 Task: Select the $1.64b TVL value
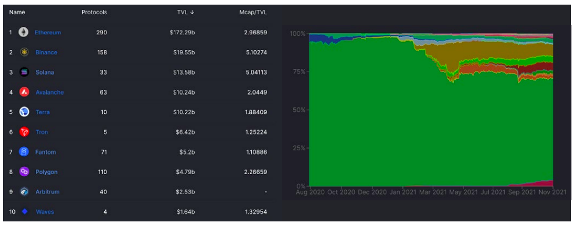tap(185, 212)
